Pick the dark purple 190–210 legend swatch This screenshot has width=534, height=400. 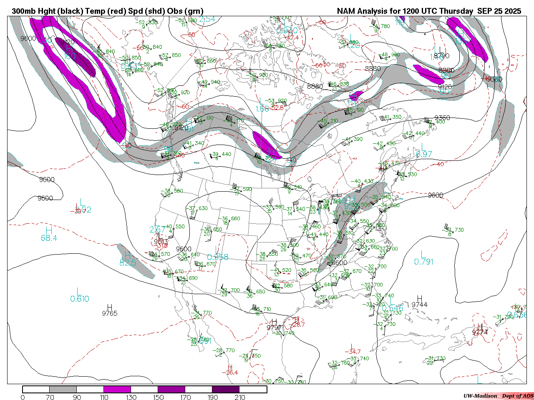(x=226, y=390)
